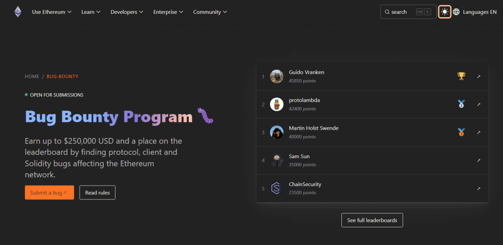
Task: Open the Developers dropdown menu
Action: tap(127, 12)
